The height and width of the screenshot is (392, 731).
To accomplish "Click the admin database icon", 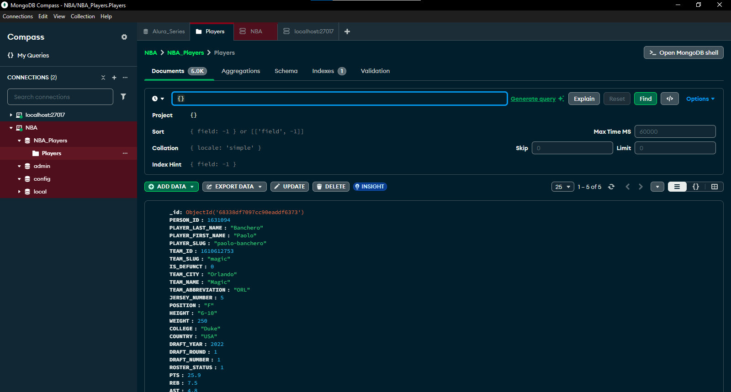I will click(27, 166).
